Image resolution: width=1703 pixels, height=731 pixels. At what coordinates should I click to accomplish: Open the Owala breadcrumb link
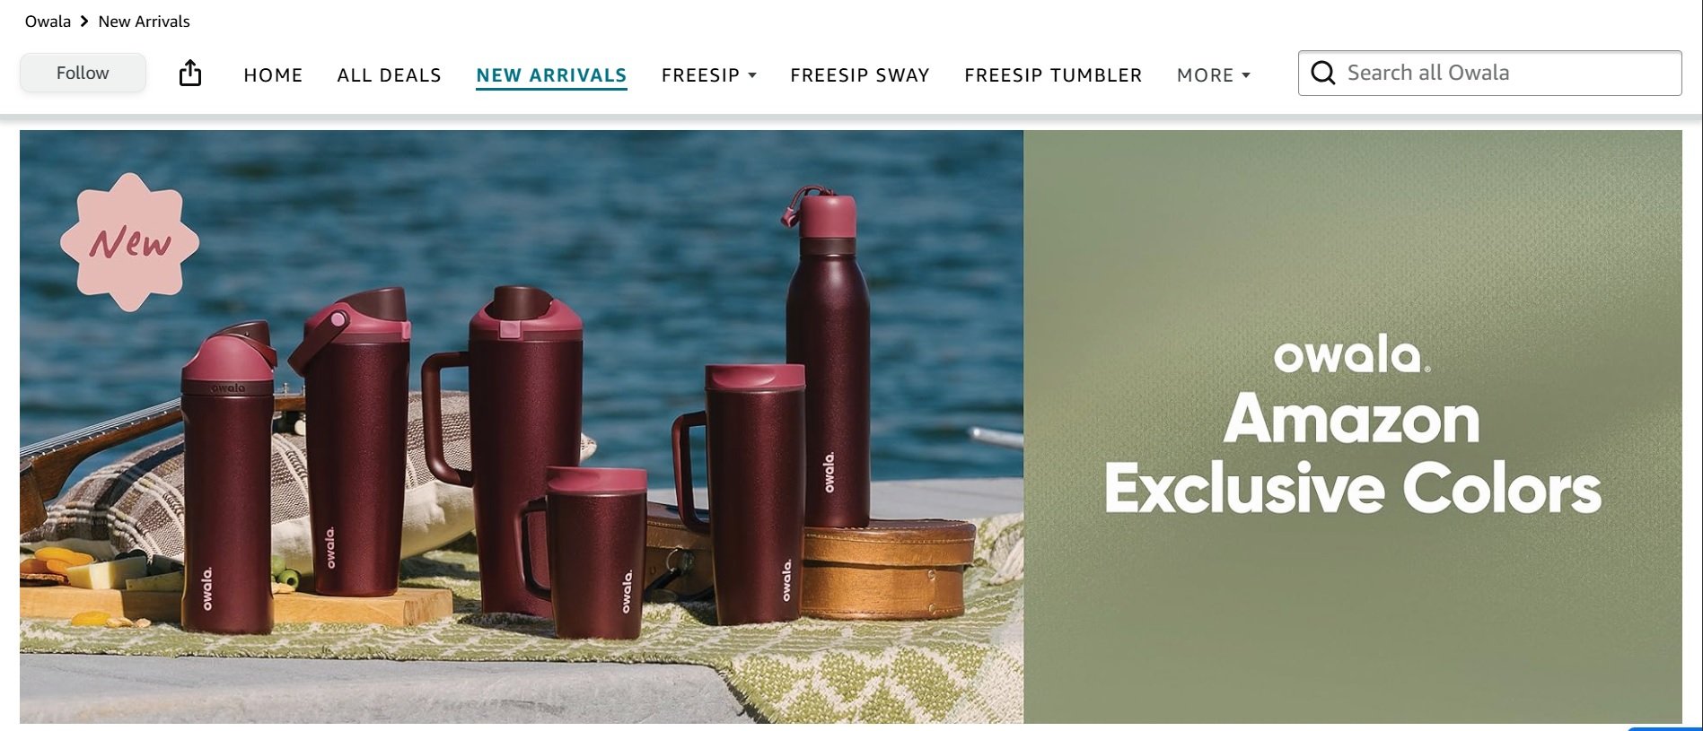(x=48, y=21)
